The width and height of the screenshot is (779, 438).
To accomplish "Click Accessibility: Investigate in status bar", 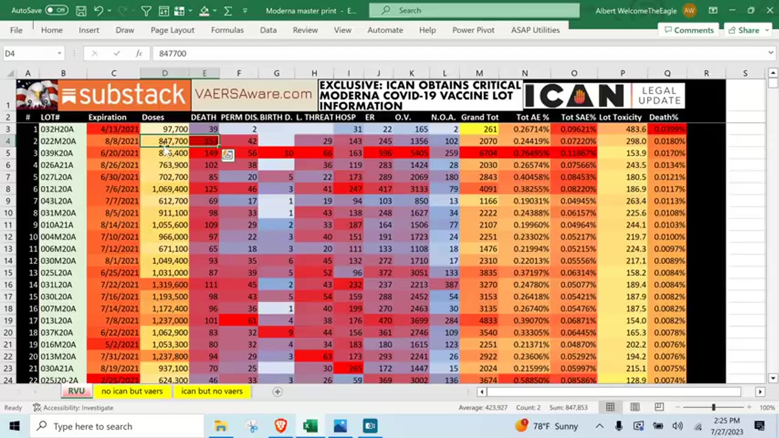I will click(x=73, y=408).
